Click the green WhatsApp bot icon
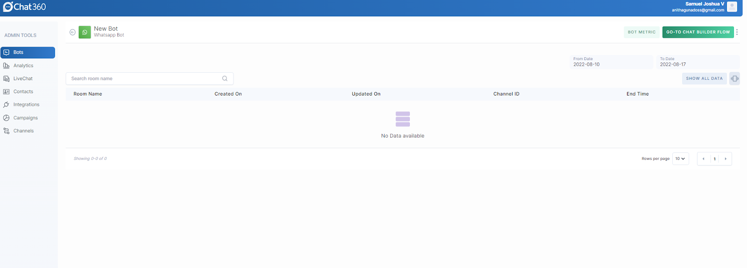The height and width of the screenshot is (268, 747). click(x=85, y=32)
